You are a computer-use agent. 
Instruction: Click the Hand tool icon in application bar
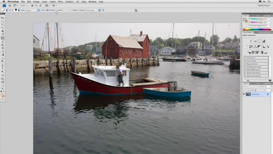32,6
